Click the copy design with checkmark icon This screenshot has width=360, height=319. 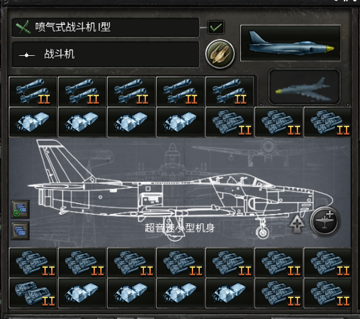point(20,209)
